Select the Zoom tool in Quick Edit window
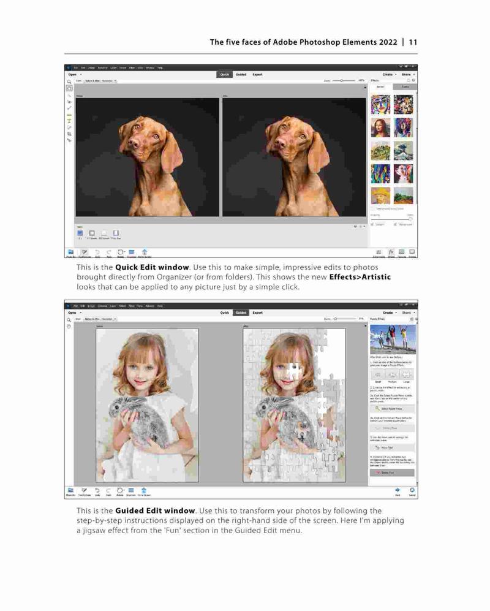The height and width of the screenshot is (611, 490). pyautogui.click(x=69, y=82)
